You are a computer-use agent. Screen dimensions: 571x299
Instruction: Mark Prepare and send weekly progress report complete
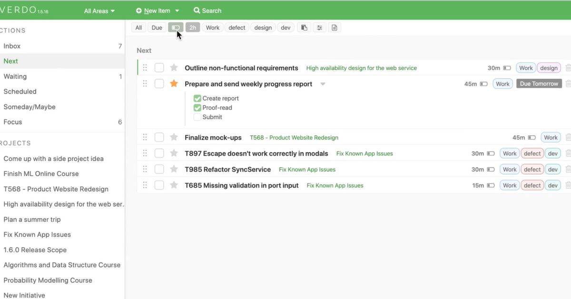pos(159,84)
